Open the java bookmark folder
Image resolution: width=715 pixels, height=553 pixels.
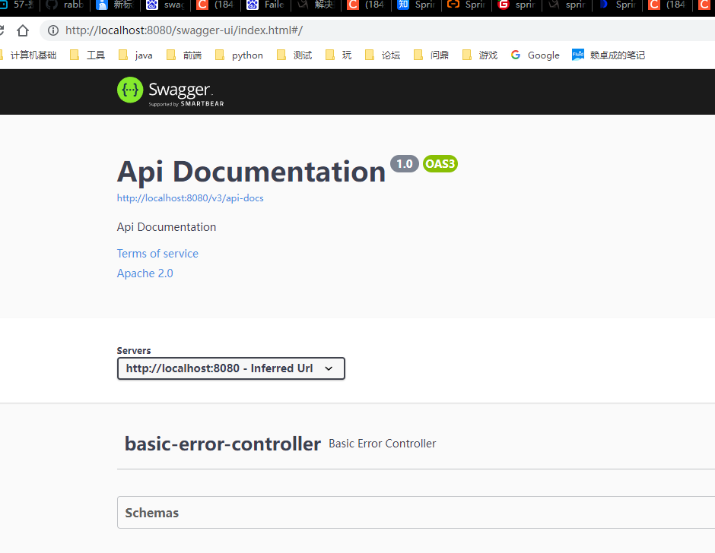(x=135, y=55)
